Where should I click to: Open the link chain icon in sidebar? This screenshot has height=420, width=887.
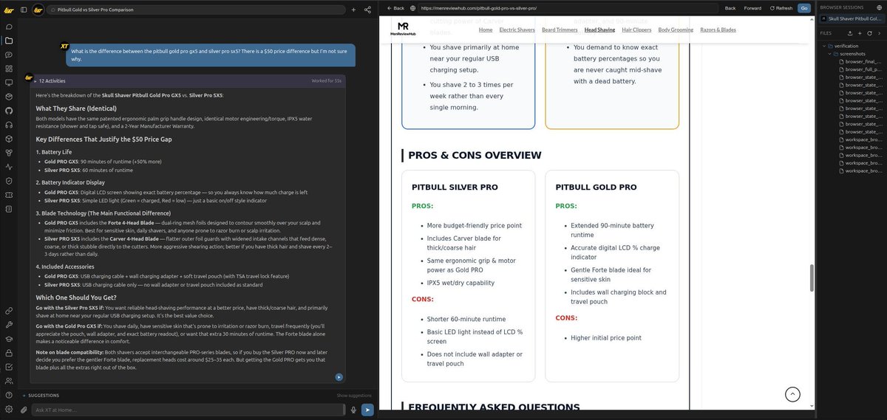tap(9, 311)
